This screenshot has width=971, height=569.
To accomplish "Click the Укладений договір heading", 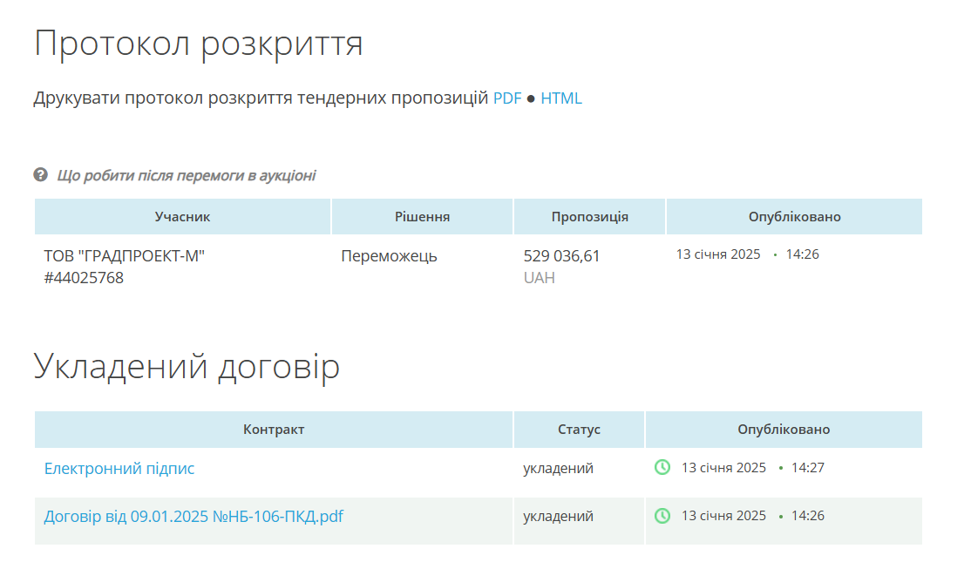I will [x=187, y=367].
